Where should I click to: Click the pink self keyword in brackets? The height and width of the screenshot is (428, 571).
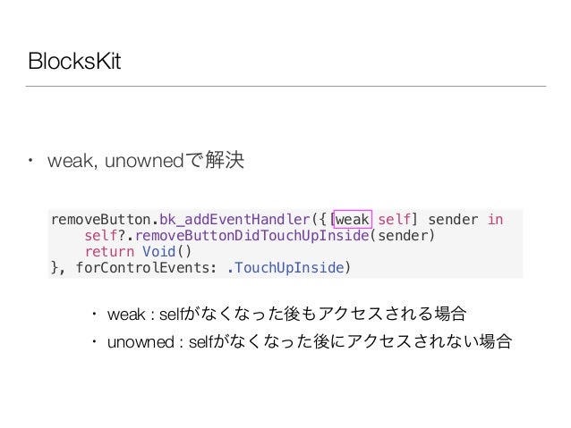click(x=395, y=220)
